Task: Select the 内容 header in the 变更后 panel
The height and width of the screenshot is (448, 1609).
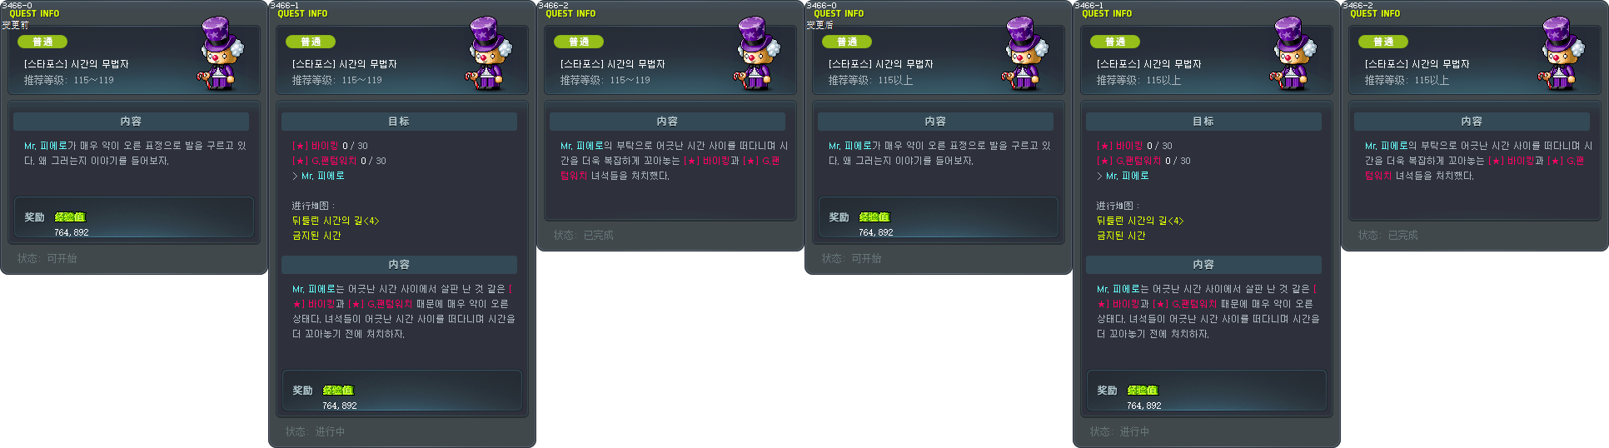Action: 935,122
